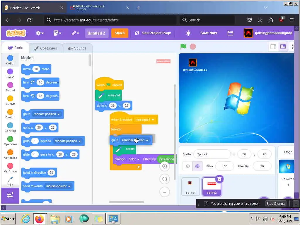
Task: Switch to Untitled-2 on Scratch browser tab
Action: point(34,8)
